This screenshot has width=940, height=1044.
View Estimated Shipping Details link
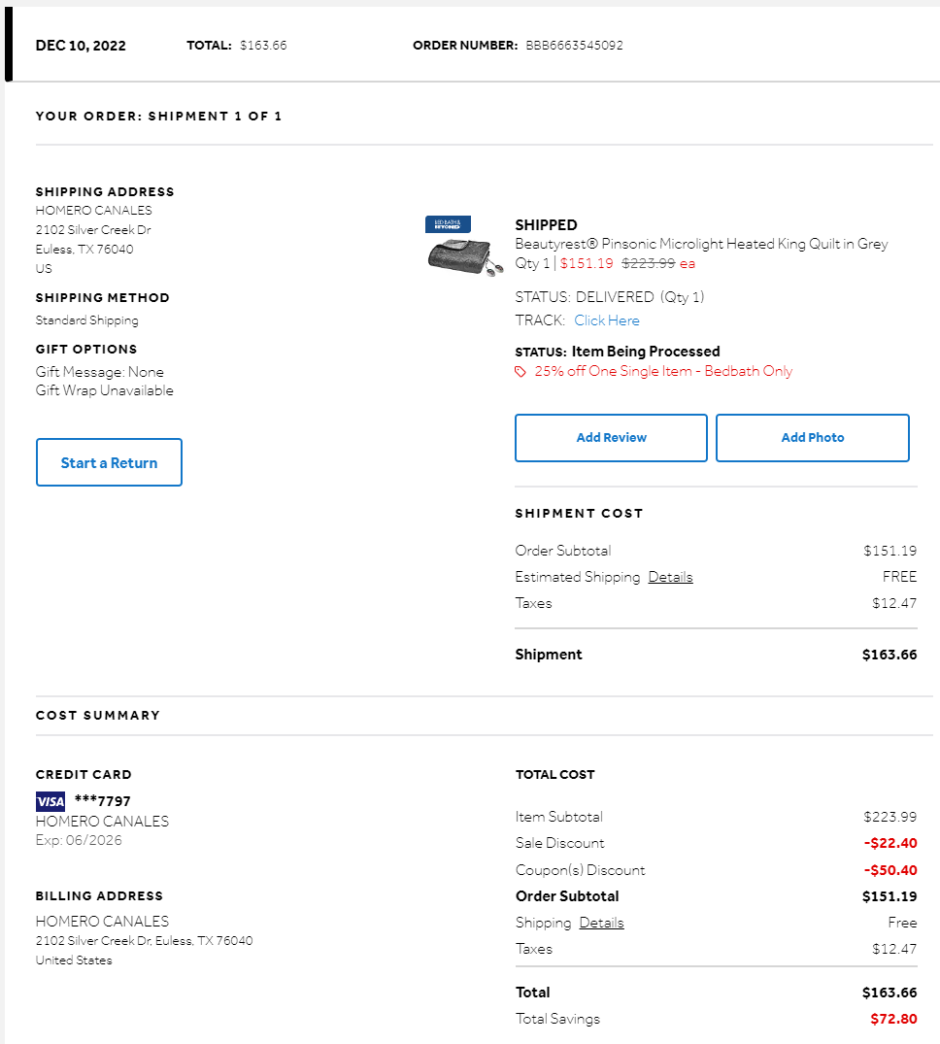[670, 577]
